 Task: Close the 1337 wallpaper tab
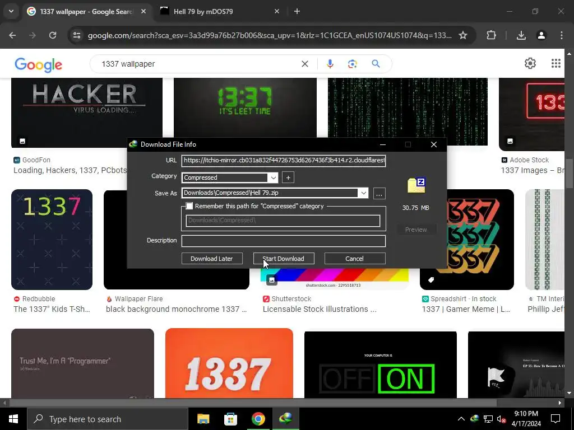pos(143,11)
